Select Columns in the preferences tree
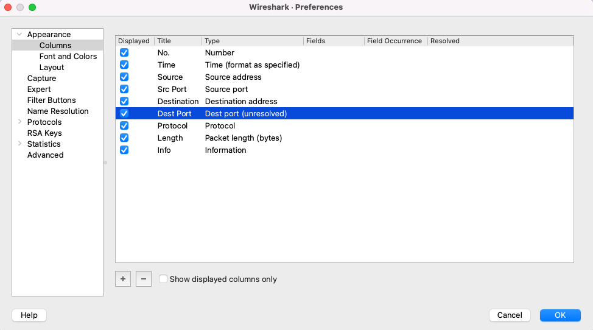The image size is (593, 330). tap(55, 46)
